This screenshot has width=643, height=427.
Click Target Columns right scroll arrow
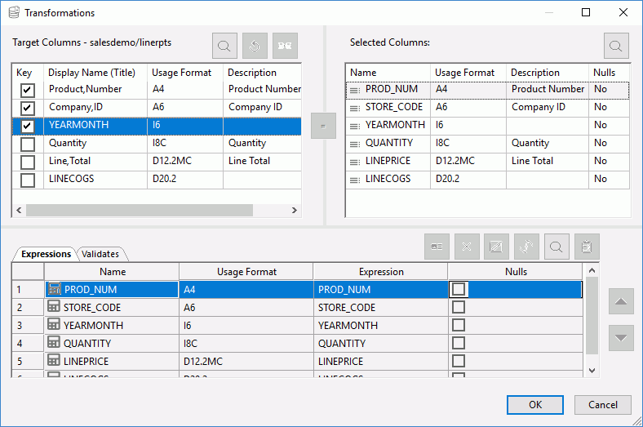pyautogui.click(x=294, y=210)
